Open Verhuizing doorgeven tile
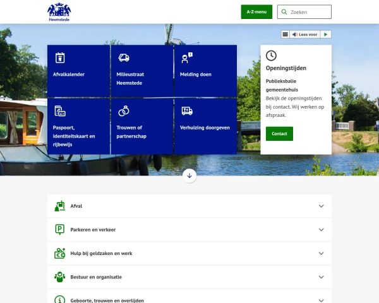The height and width of the screenshot is (303, 379). 205,126
